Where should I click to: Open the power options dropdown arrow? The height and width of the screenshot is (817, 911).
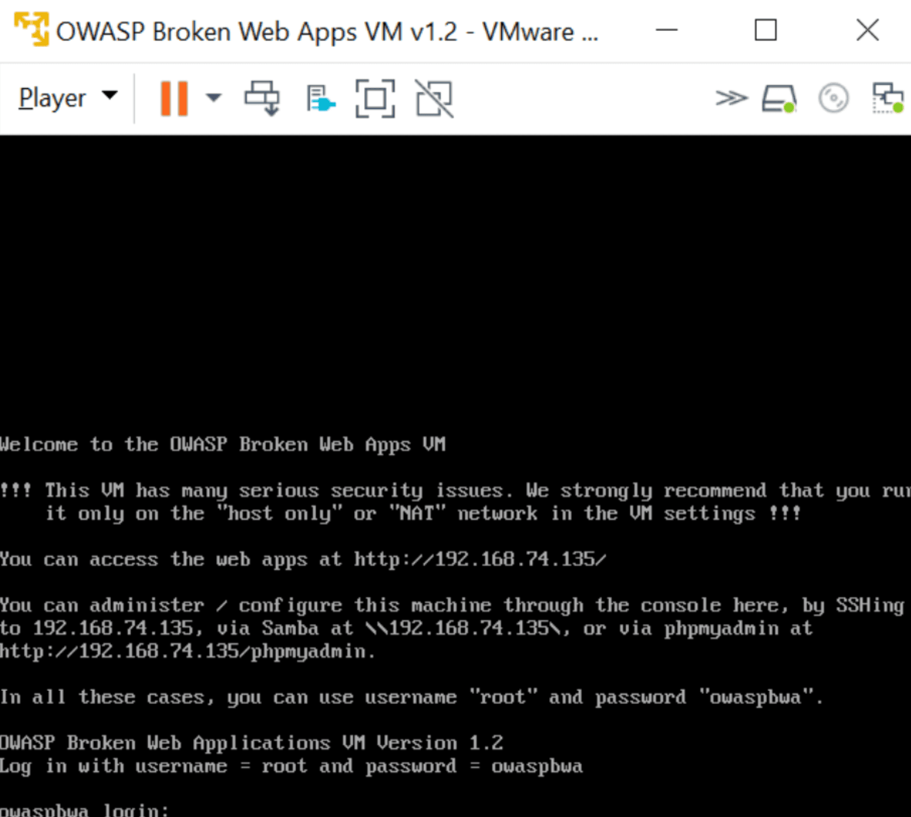[214, 98]
